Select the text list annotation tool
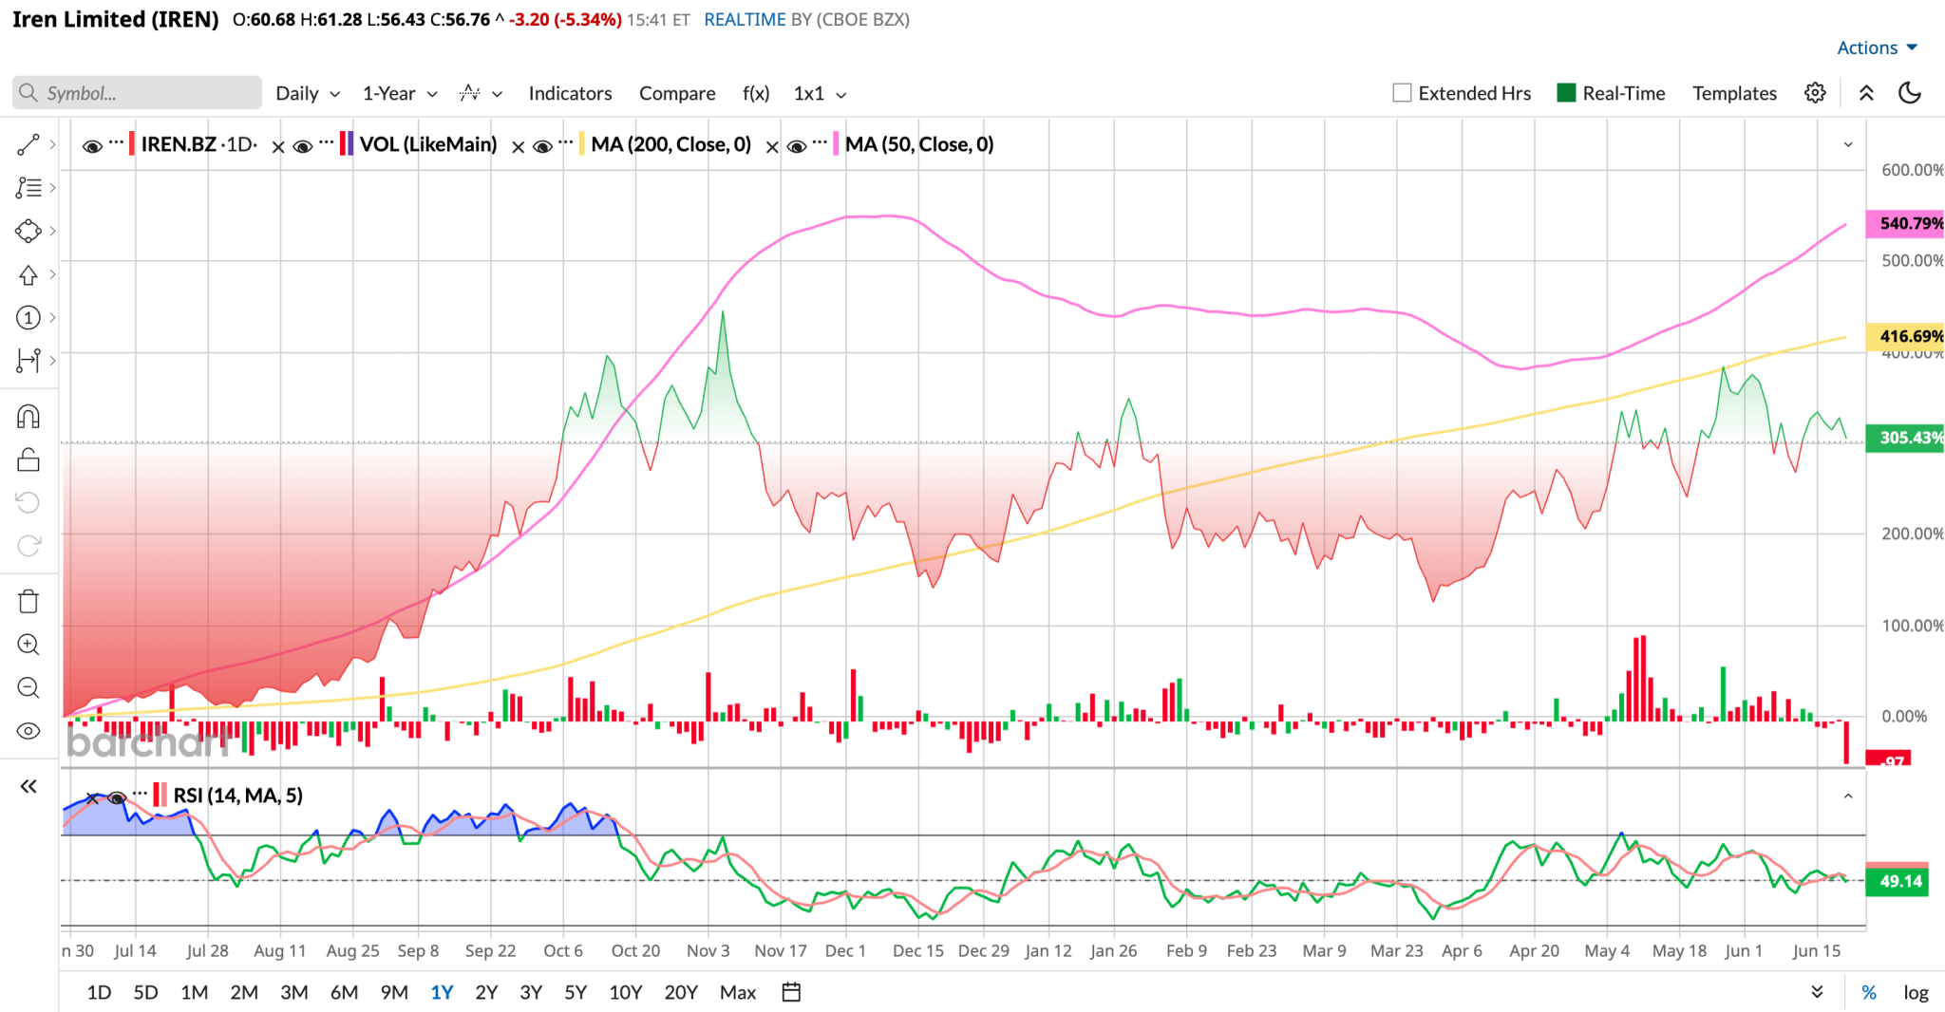 tap(28, 188)
